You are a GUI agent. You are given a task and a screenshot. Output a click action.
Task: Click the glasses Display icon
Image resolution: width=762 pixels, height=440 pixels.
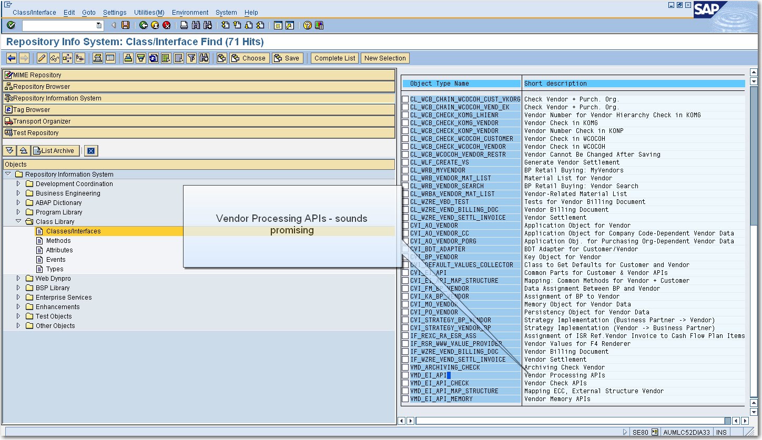(54, 58)
